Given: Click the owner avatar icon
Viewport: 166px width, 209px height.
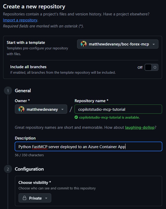Looking at the screenshot, I should pos(21,109).
